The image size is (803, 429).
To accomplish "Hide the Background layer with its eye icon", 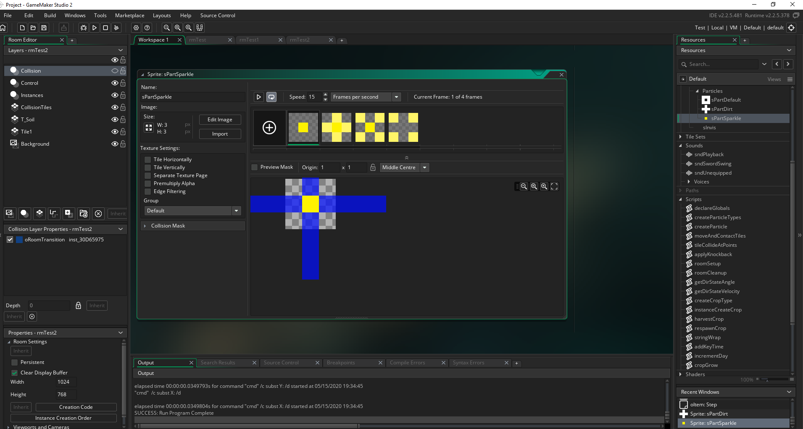I will (115, 144).
